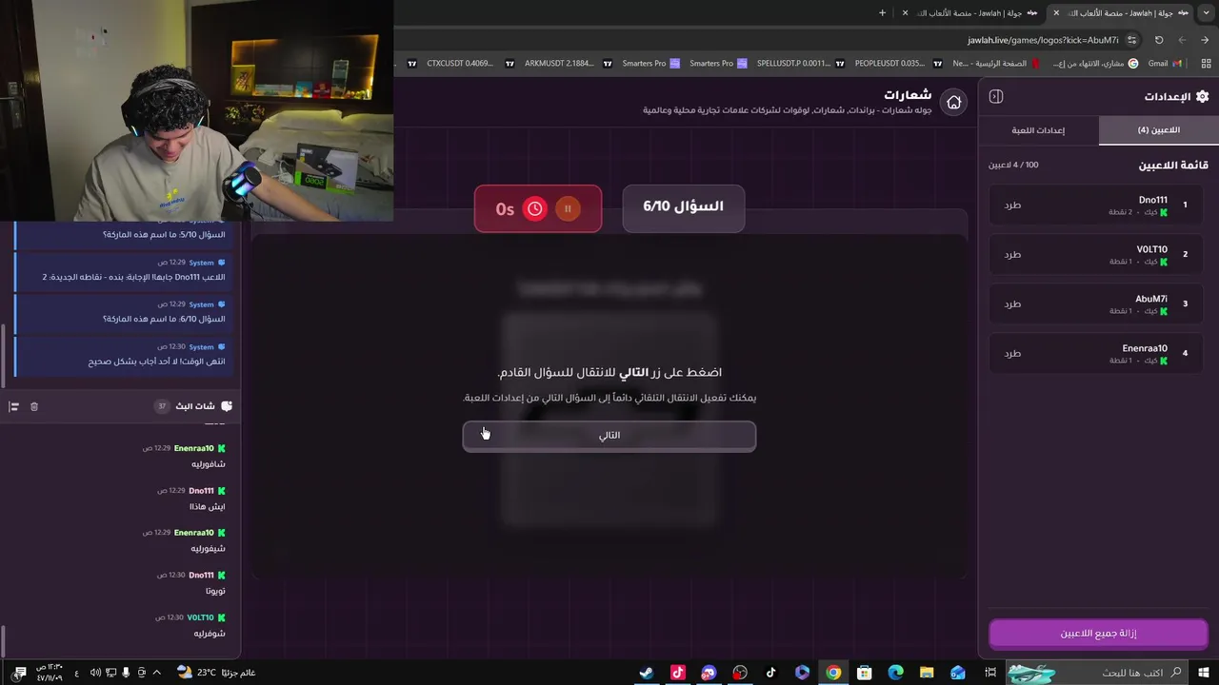Open the notification center icon

(x=19, y=673)
